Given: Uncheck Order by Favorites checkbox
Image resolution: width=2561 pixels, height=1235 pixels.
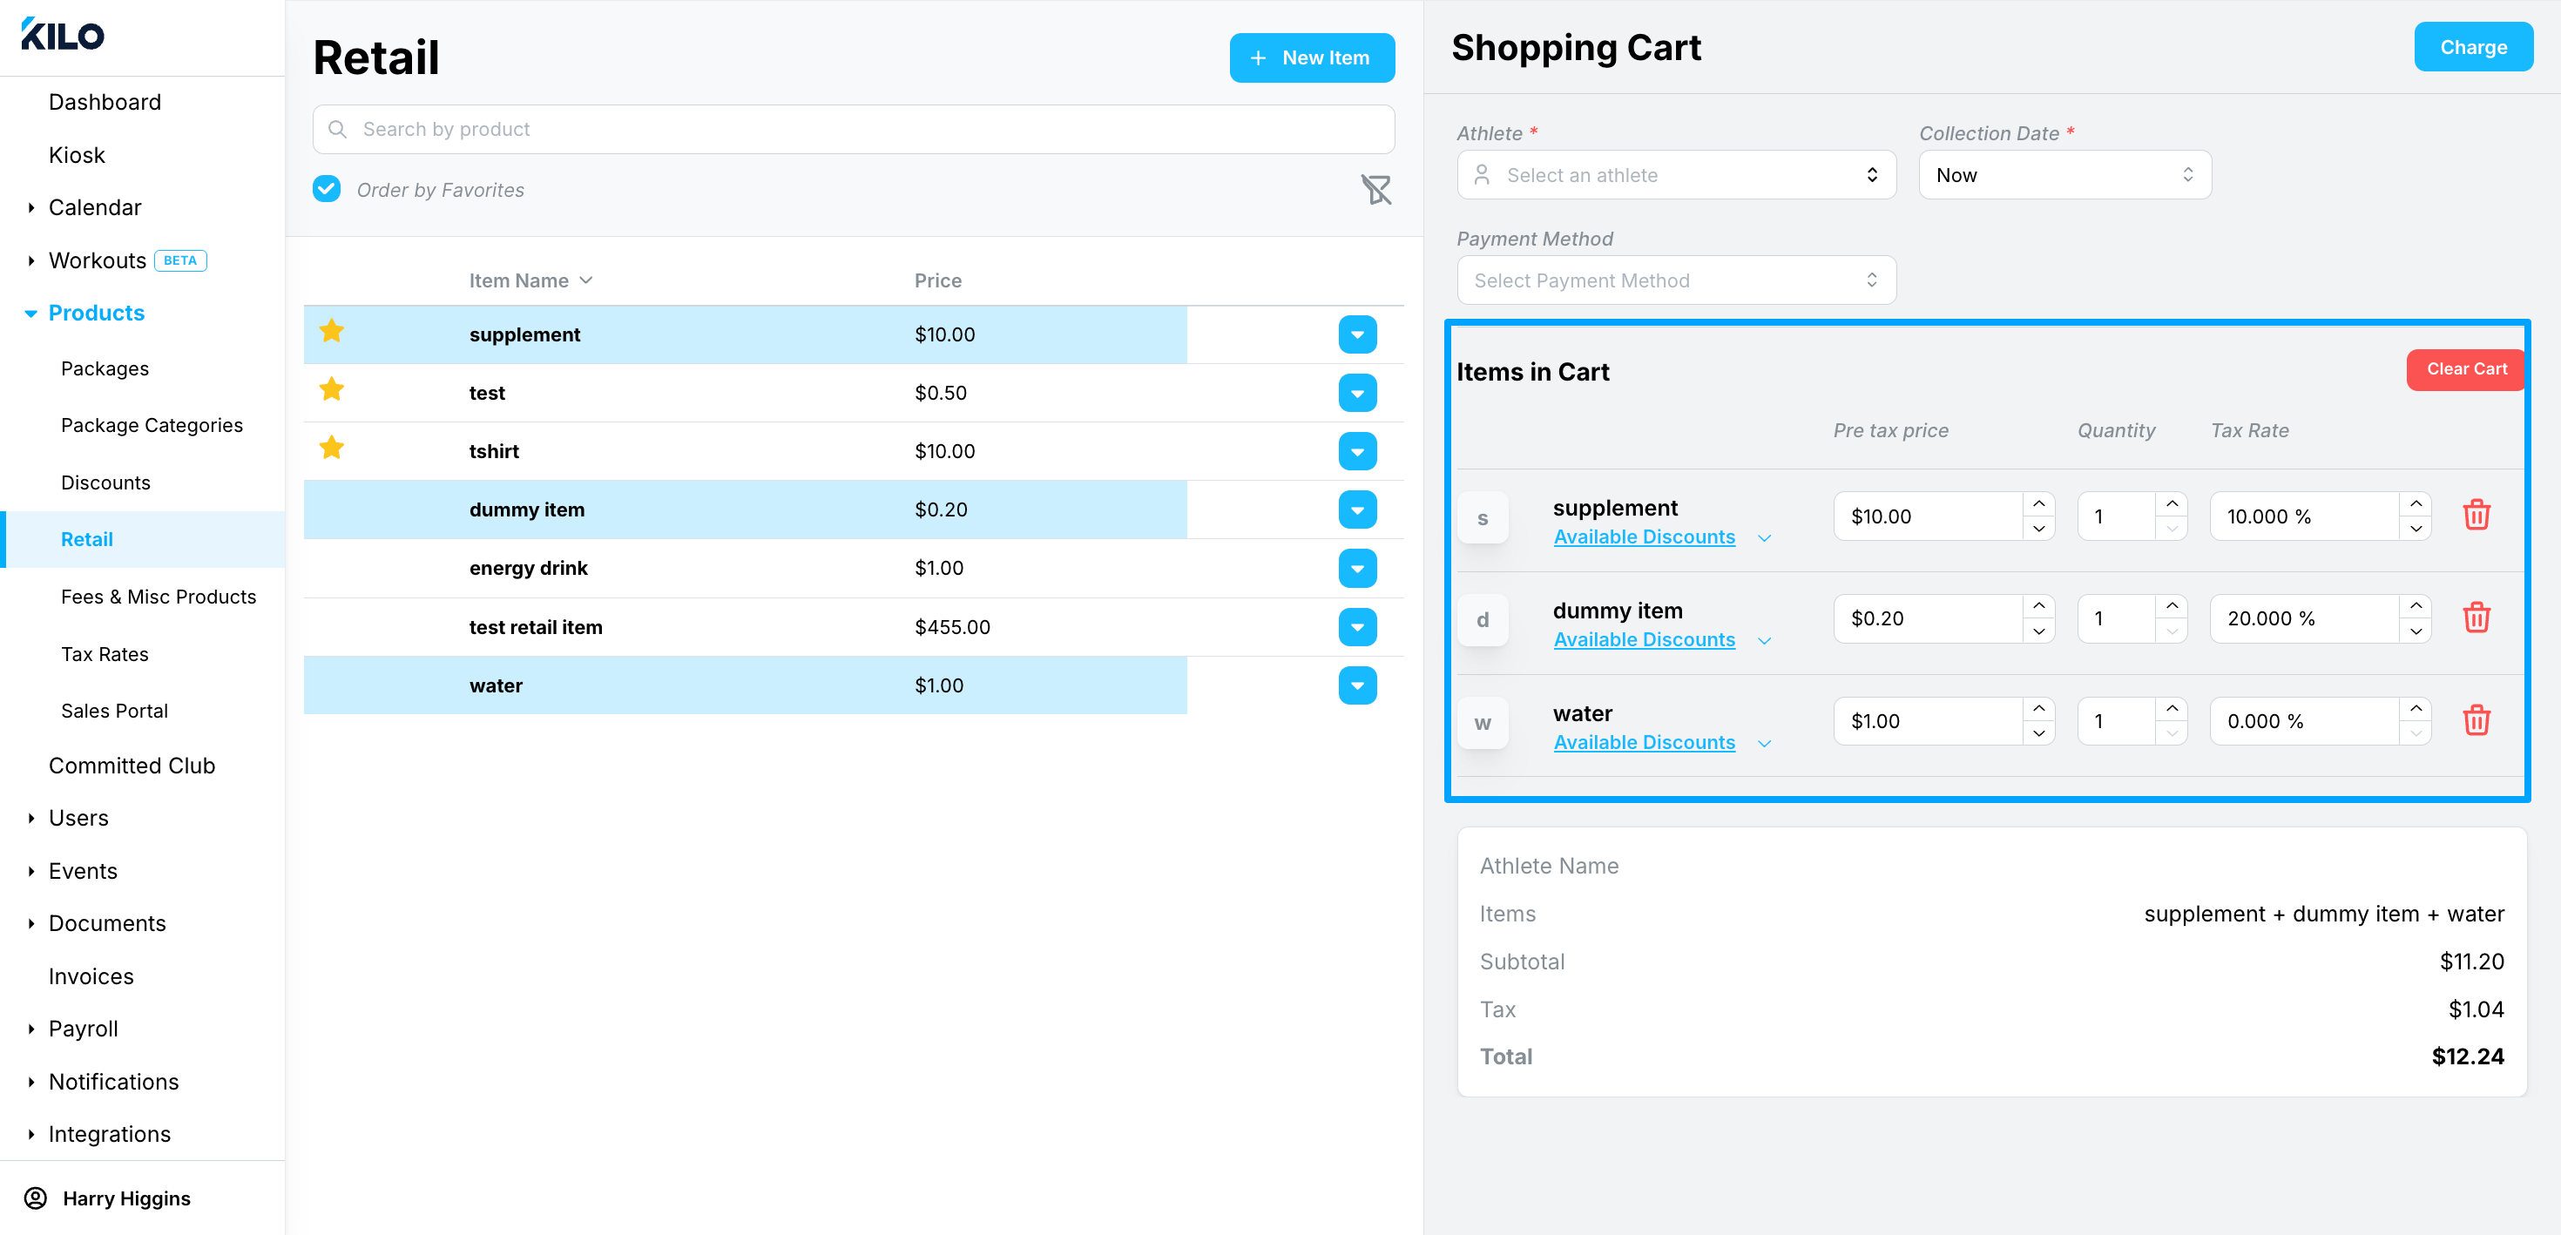Looking at the screenshot, I should click(326, 189).
